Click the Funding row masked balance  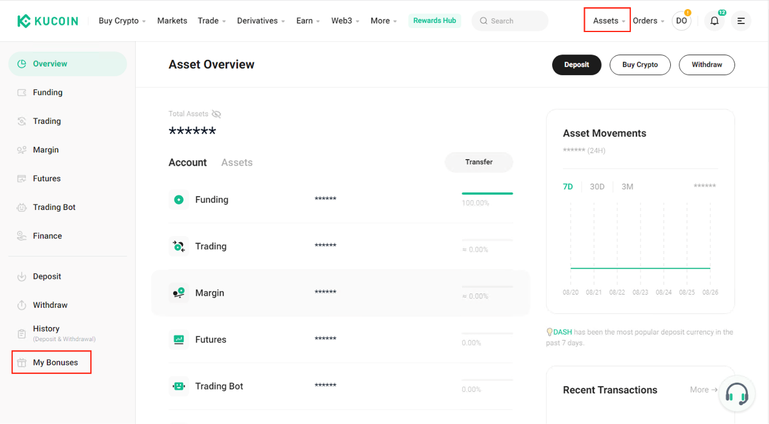(325, 199)
